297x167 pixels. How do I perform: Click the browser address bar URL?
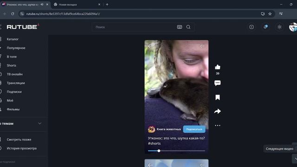63,14
